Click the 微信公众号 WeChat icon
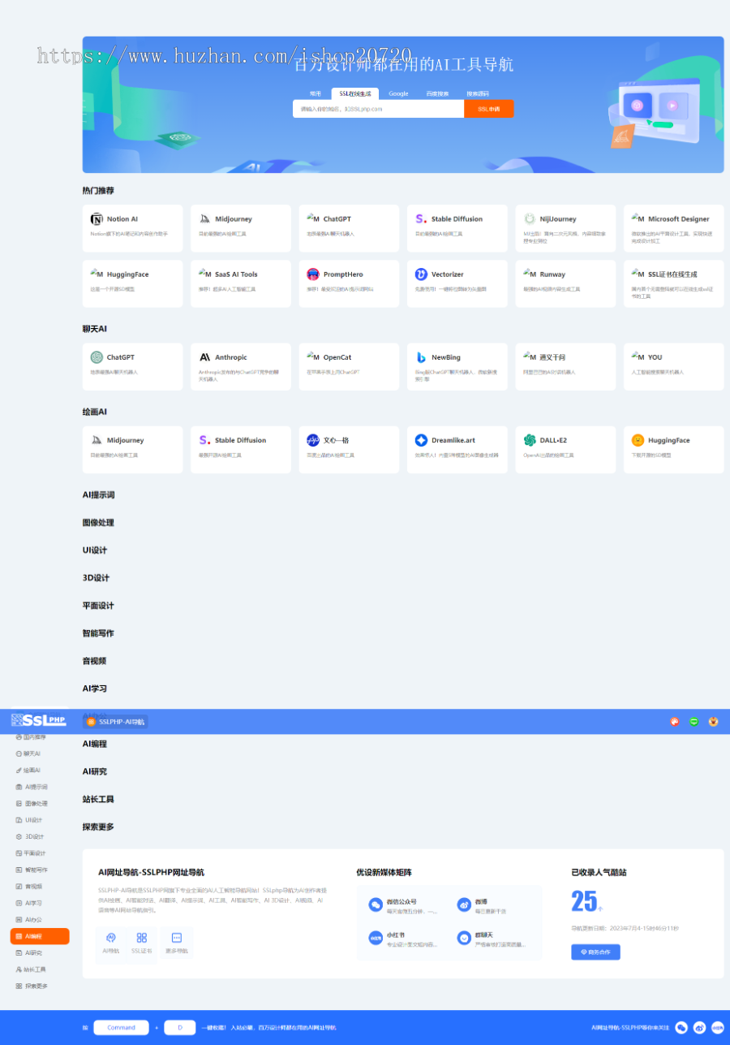Viewport: 730px width, 1045px height. click(376, 905)
